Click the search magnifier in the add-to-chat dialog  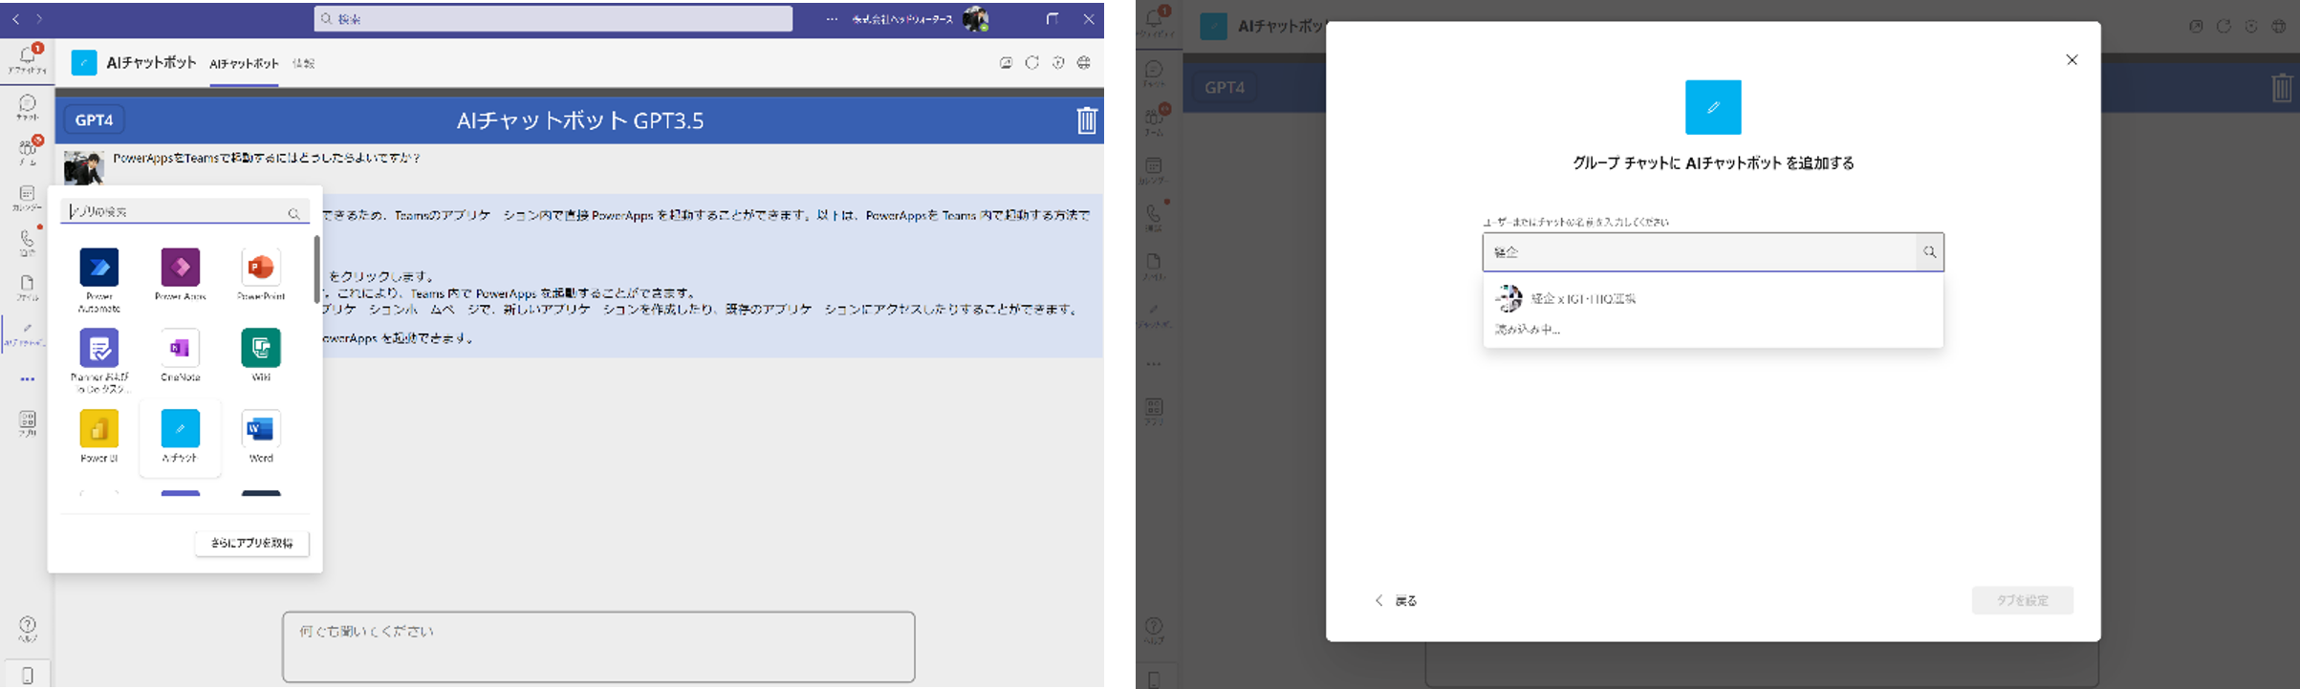tap(1930, 252)
